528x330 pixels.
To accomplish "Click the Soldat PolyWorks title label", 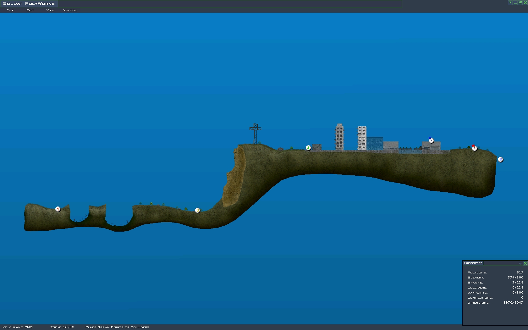I will 29,3.
